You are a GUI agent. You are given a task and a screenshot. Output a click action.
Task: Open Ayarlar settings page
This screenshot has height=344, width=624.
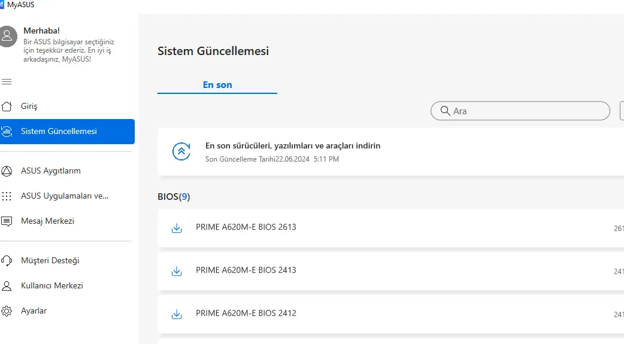(x=67, y=310)
